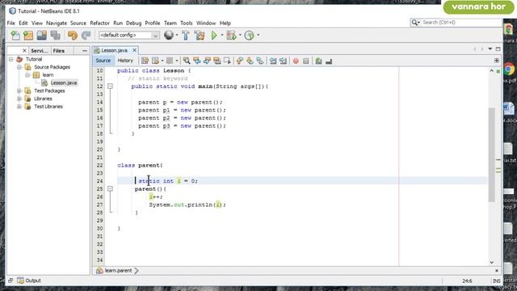Click the grey Redo arrow icon

[86, 36]
